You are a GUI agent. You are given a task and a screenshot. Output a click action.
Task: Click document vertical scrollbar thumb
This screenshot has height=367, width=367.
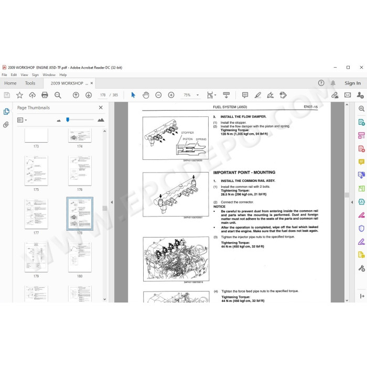[347, 195]
